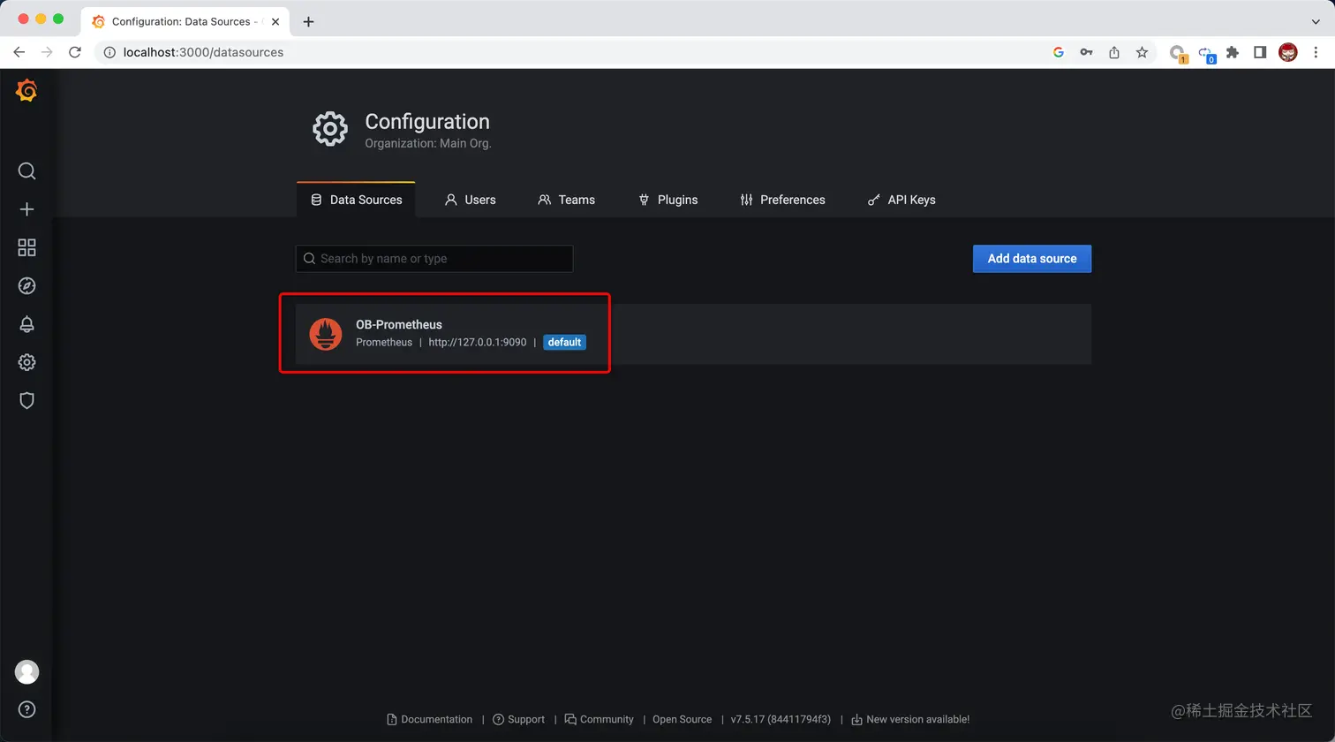
Task: Click the address bar URL localhost:3000/datasources
Action: 203,52
